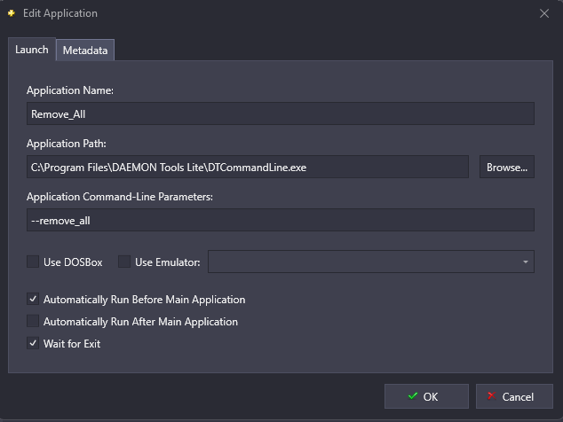Open the emulator selection dropdown arrow
This screenshot has width=563, height=422.
pos(526,262)
